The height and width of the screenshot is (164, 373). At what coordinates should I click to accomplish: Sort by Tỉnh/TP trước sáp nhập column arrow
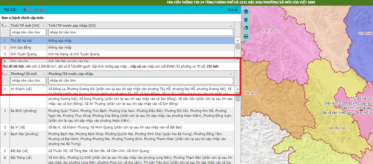pos(231,26)
